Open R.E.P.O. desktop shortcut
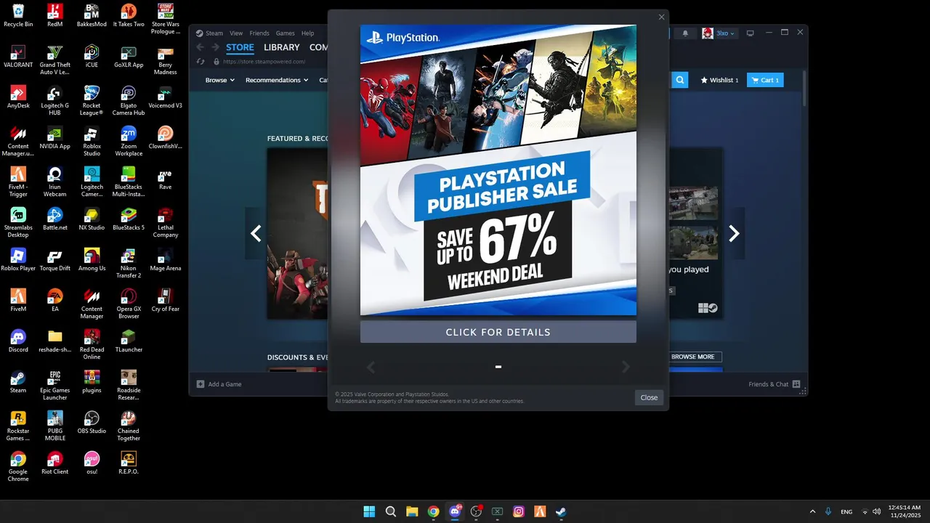This screenshot has height=523, width=930. pyautogui.click(x=129, y=463)
